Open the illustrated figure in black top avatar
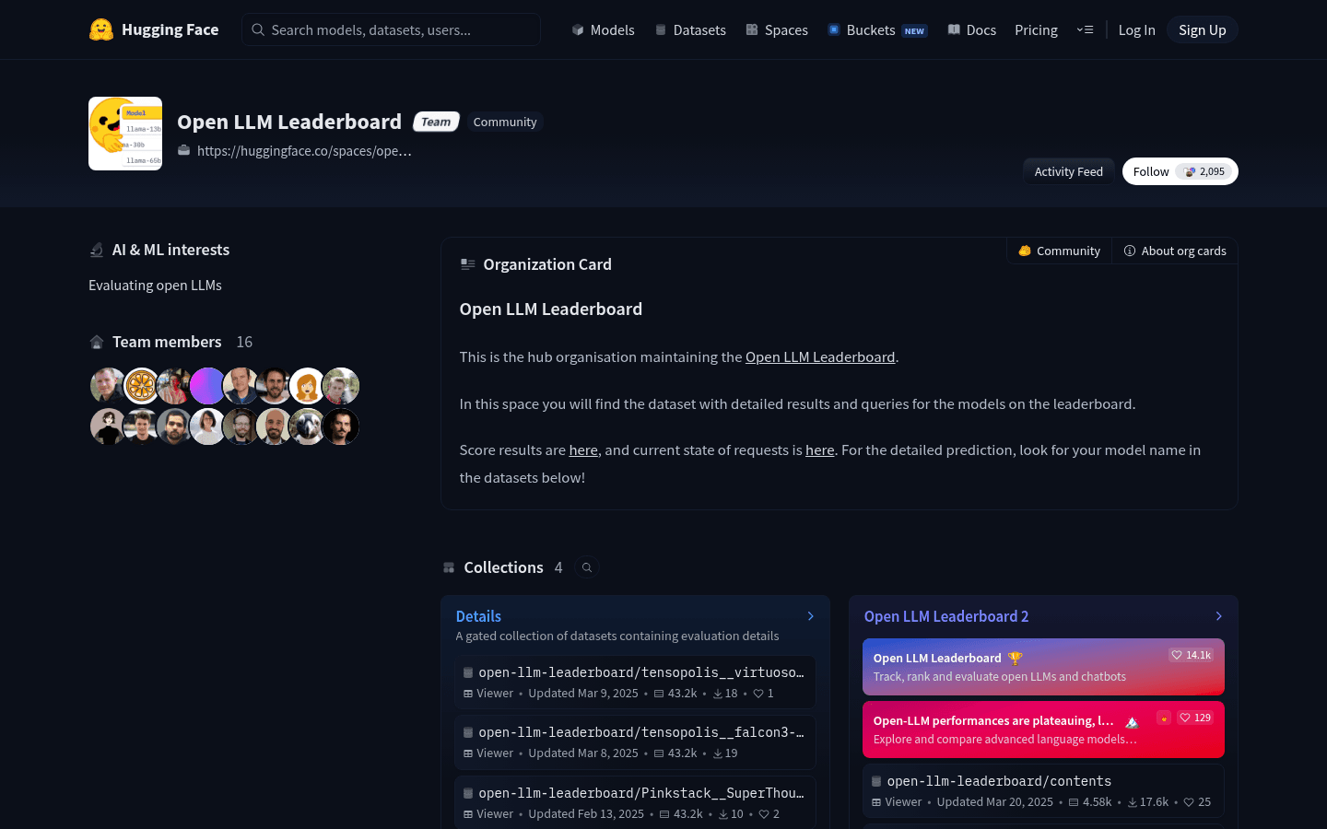This screenshot has height=829, width=1327. [108, 426]
